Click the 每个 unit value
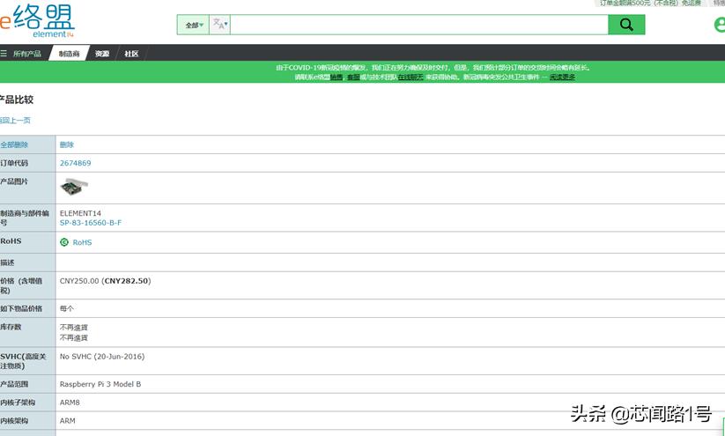 tap(67, 308)
